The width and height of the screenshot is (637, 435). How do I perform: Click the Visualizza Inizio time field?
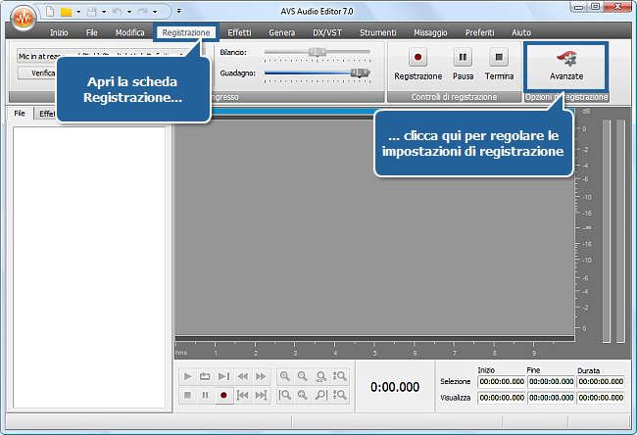(502, 398)
